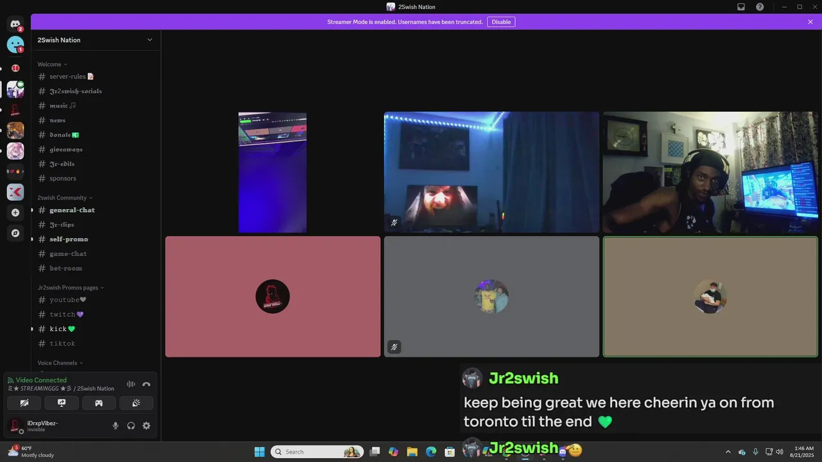Select the blue LED room video tile

[491, 172]
